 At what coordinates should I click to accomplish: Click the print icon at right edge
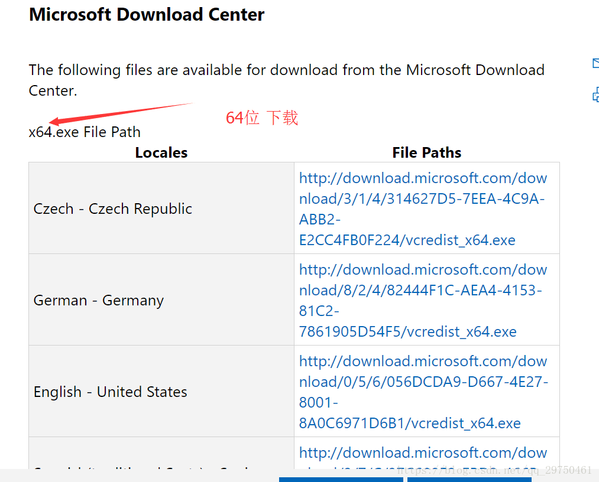[595, 95]
